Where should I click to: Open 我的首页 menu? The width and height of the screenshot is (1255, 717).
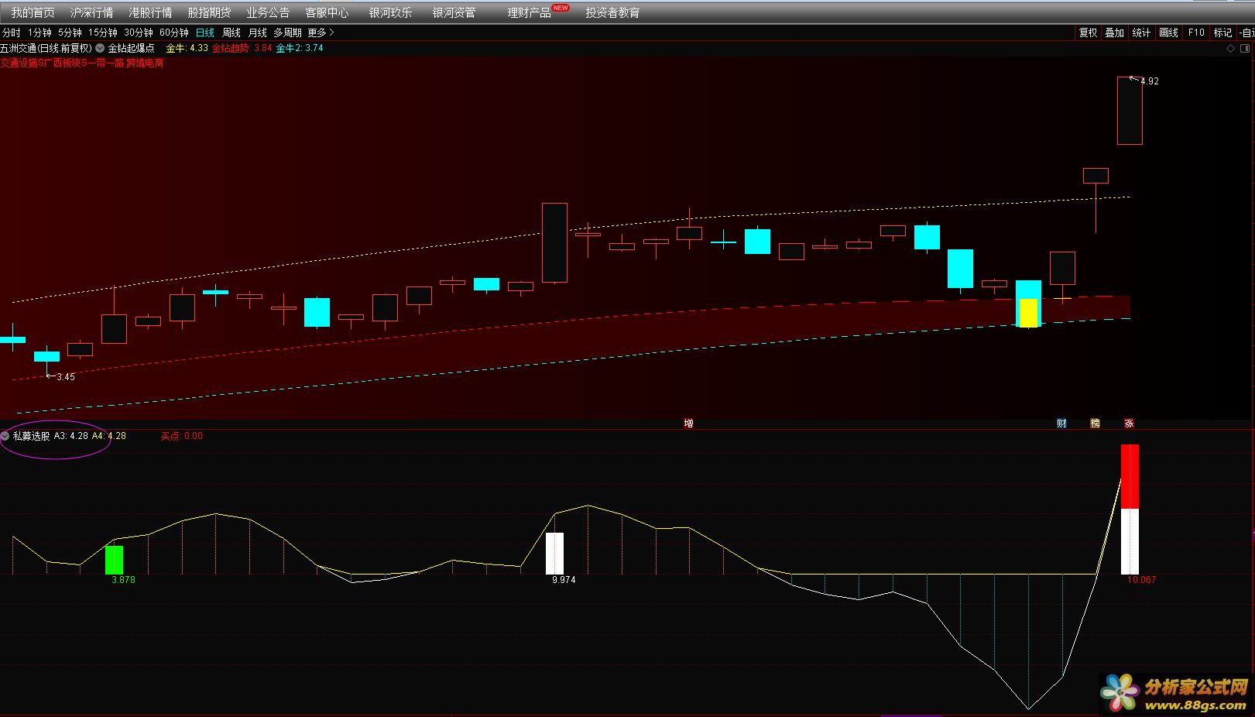(x=33, y=12)
